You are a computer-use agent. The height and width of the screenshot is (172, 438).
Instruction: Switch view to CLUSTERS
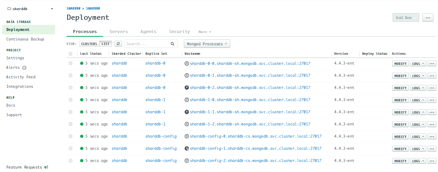point(89,44)
